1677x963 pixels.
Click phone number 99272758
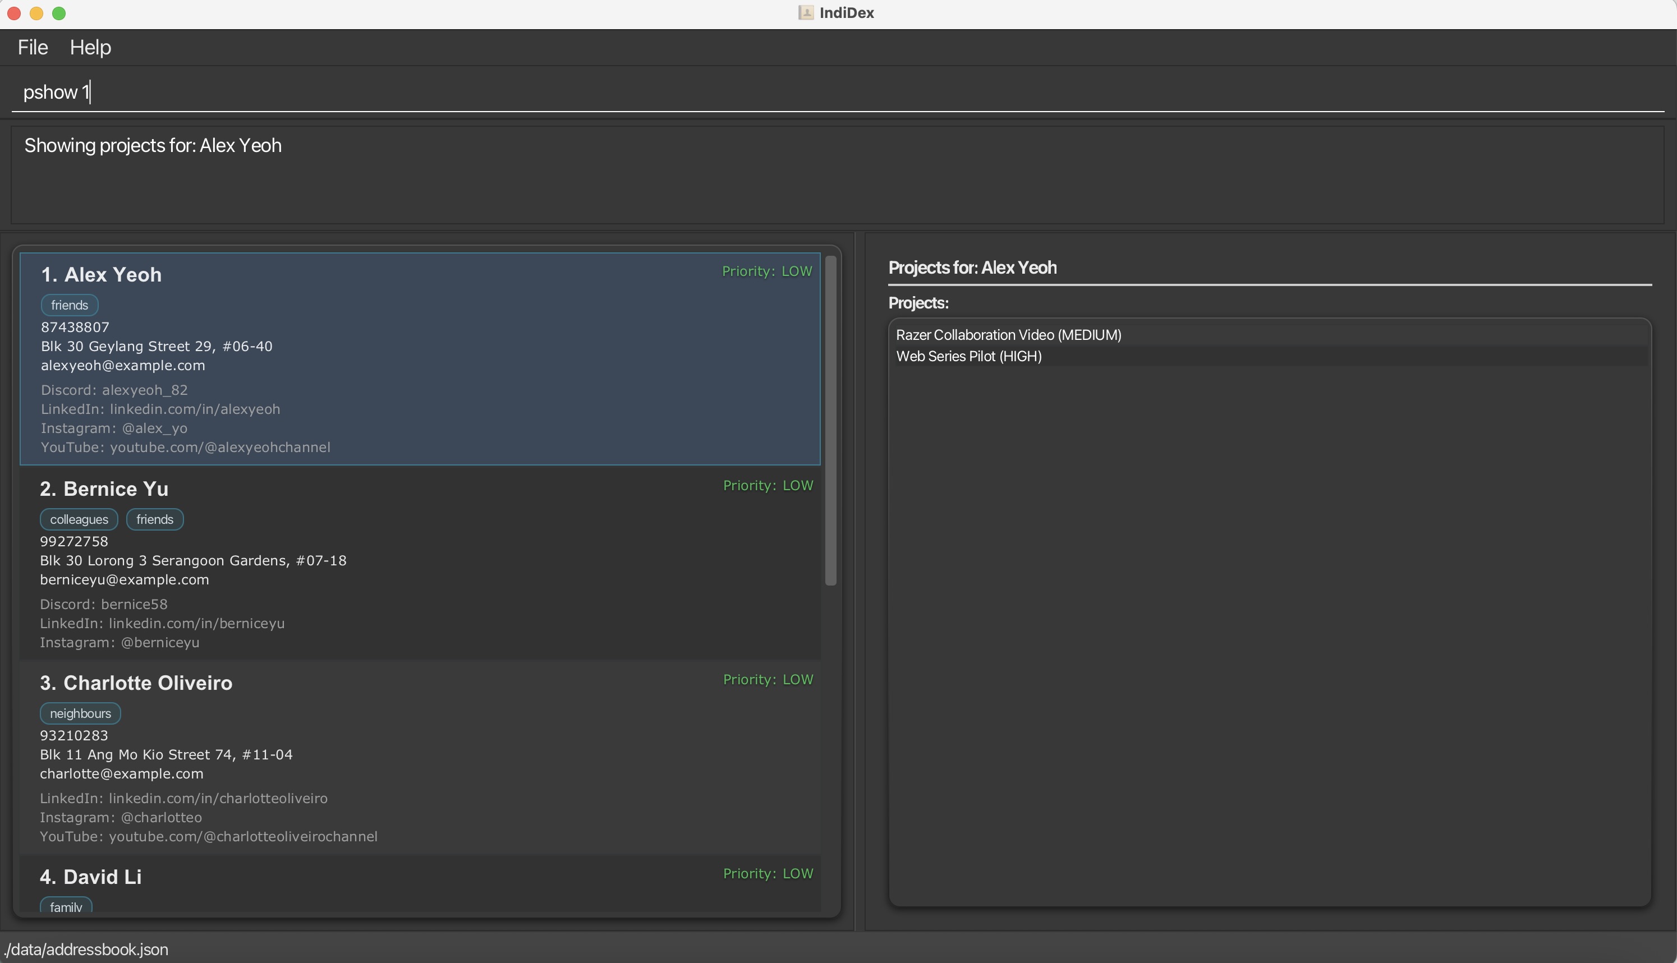coord(74,541)
